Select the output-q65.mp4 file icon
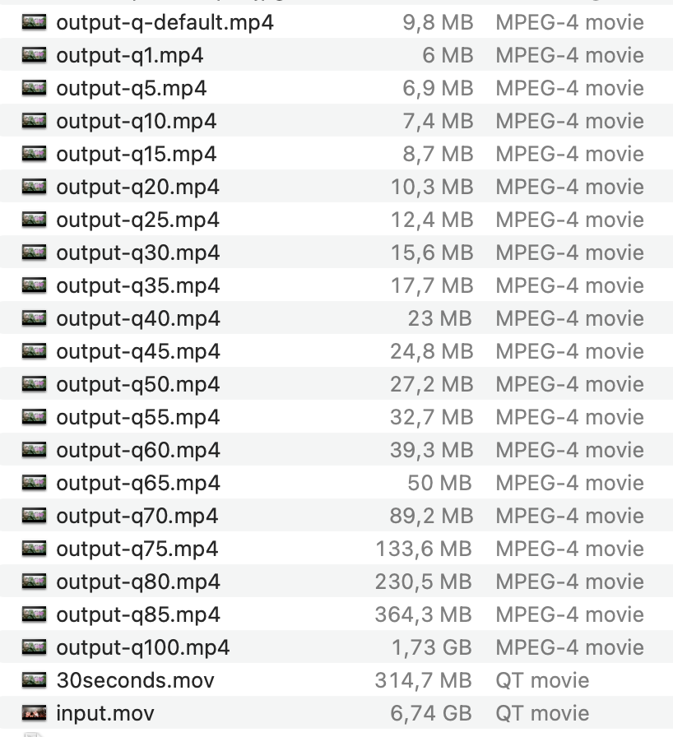 [34, 483]
